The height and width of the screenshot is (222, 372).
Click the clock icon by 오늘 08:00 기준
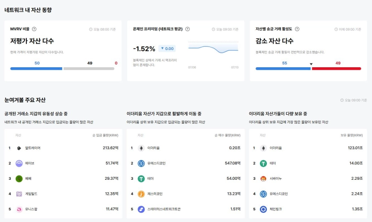pyautogui.click(x=91, y=29)
